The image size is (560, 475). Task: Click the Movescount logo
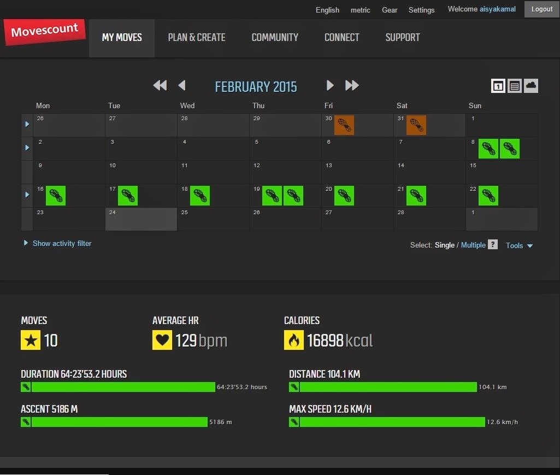pyautogui.click(x=45, y=32)
